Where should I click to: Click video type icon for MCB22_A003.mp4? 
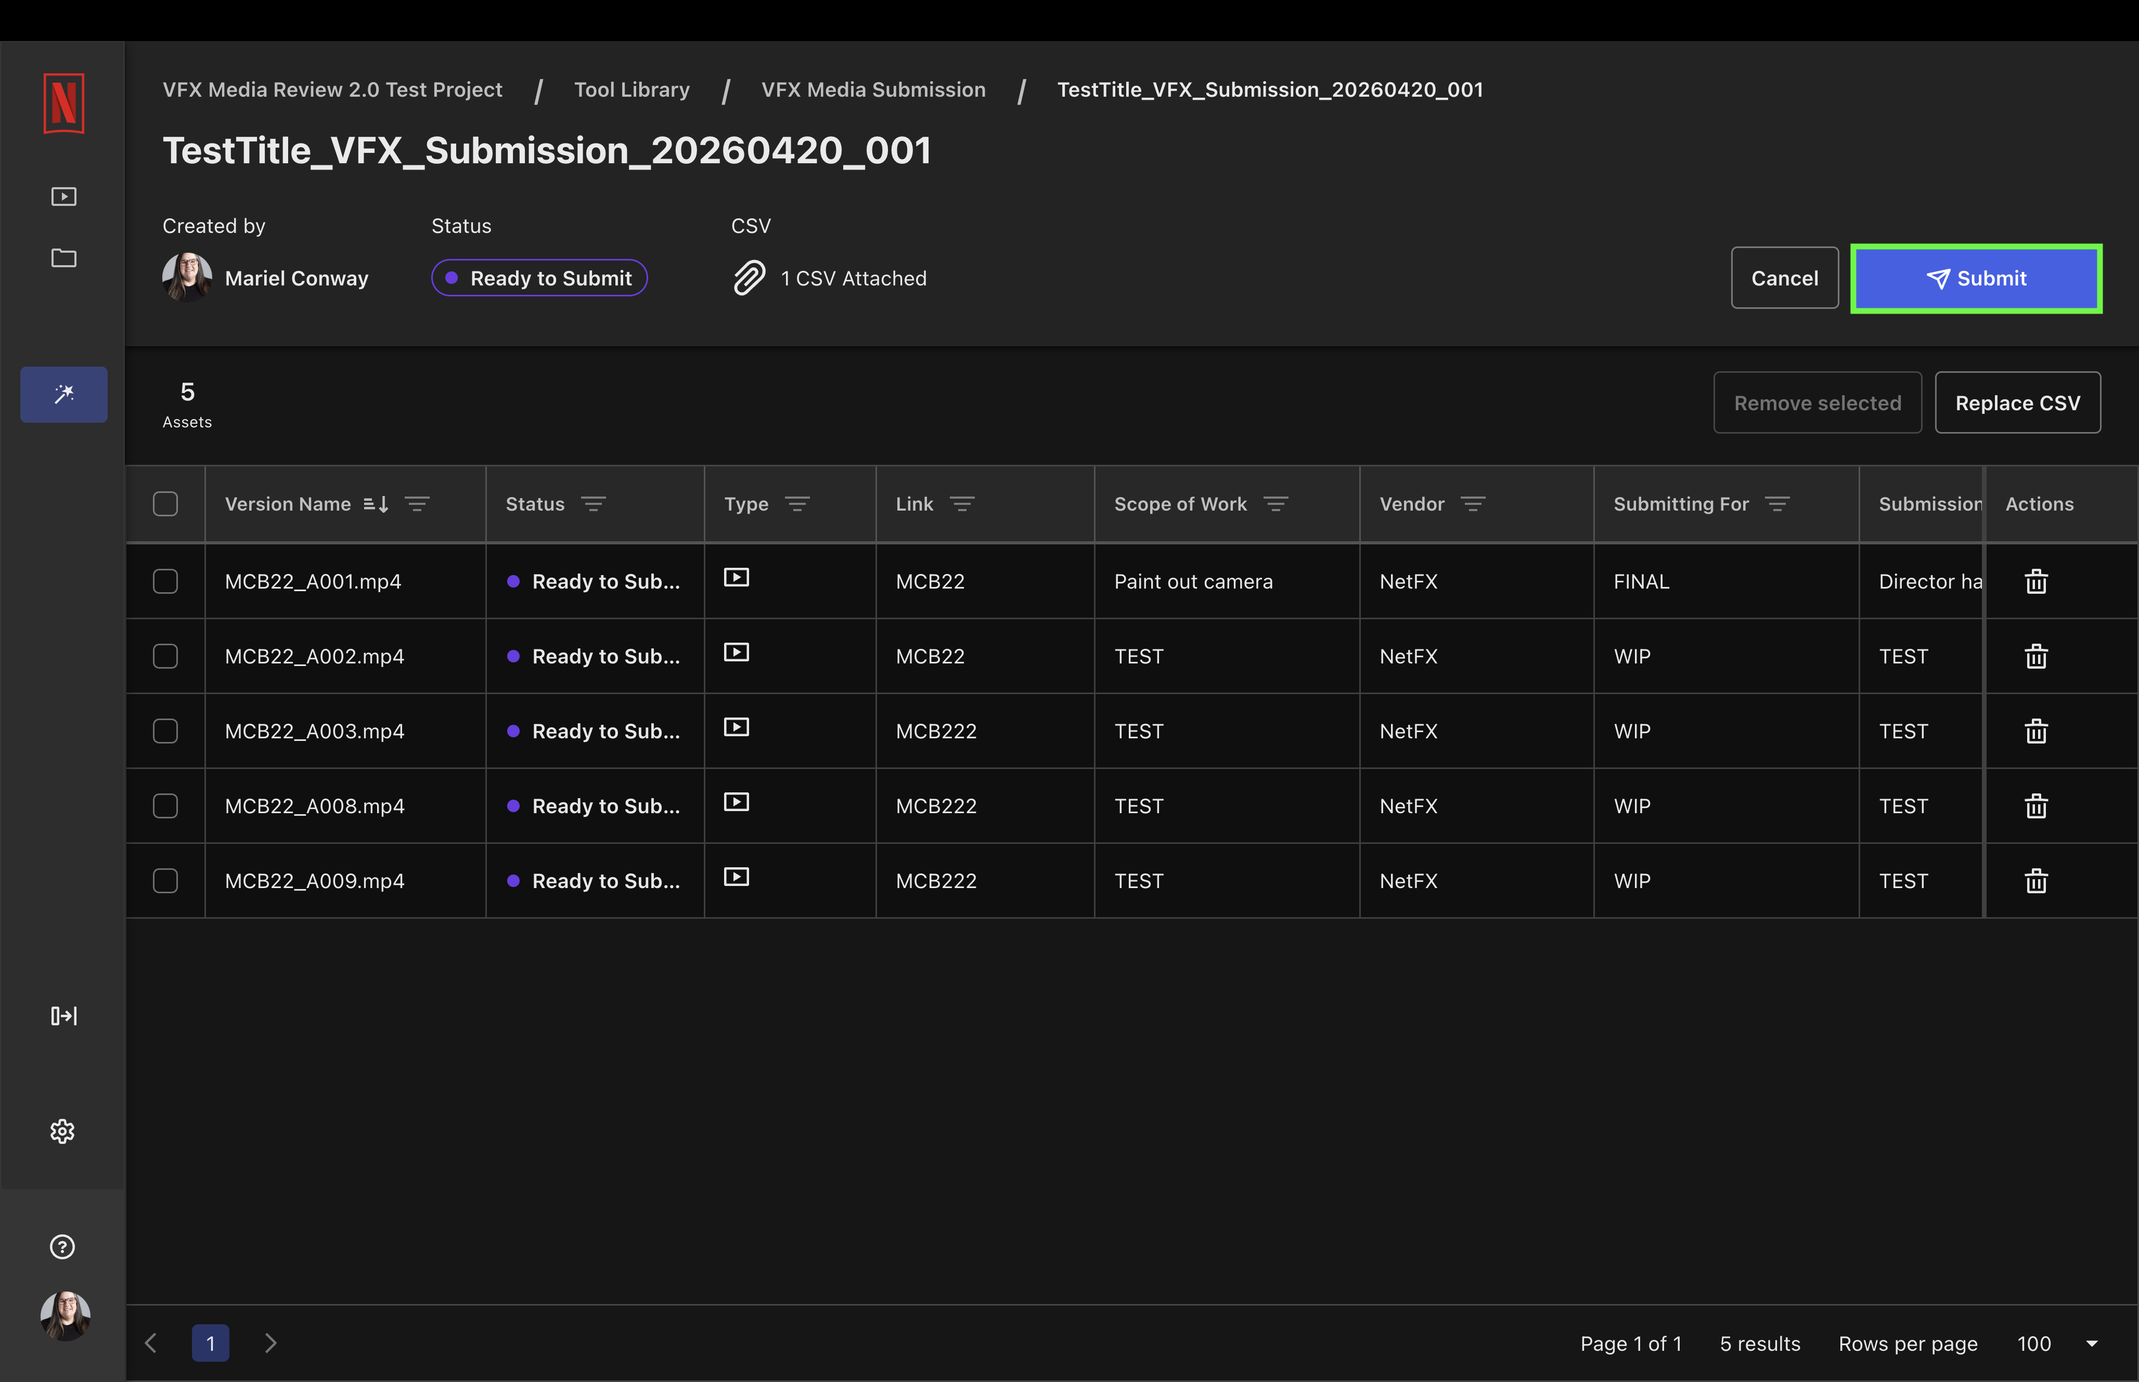tap(737, 728)
